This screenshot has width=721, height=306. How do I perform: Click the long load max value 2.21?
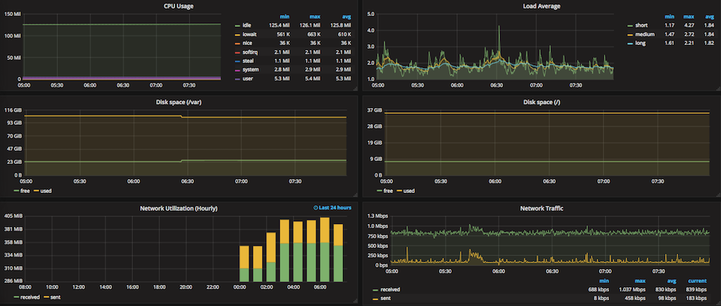[689, 44]
